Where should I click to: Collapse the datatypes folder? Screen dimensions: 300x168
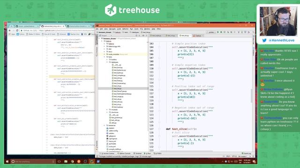107,62
